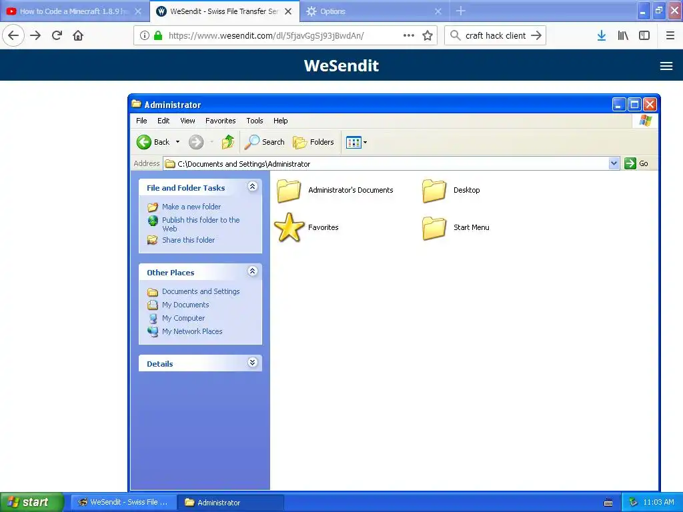The width and height of the screenshot is (683, 512).
Task: Go up one folder level
Action: tap(228, 142)
